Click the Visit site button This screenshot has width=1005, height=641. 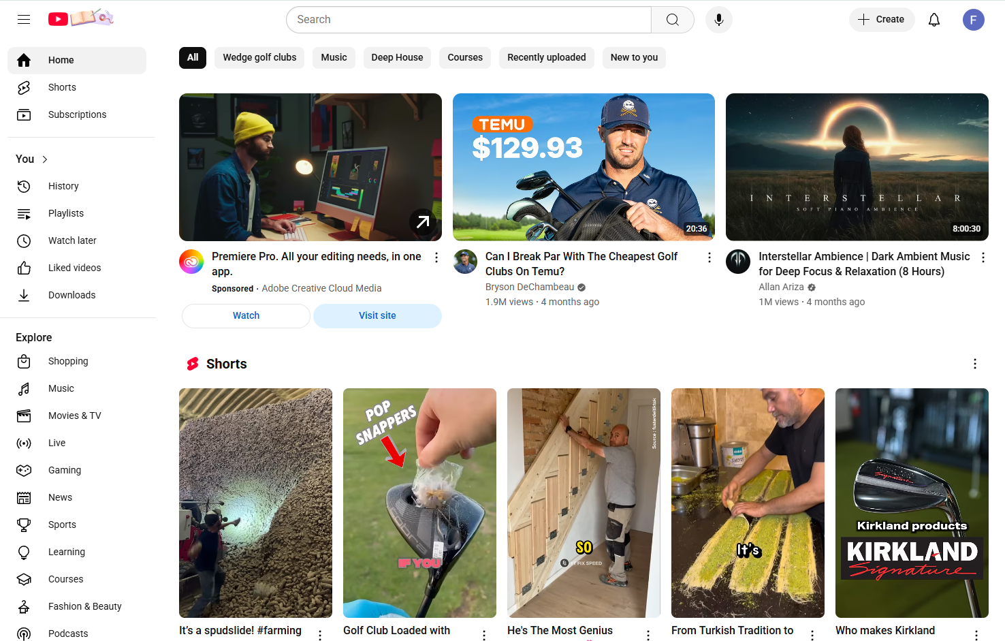pos(377,316)
